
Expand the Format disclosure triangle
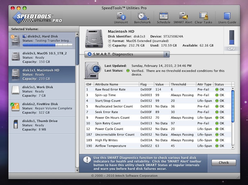pos(110,41)
